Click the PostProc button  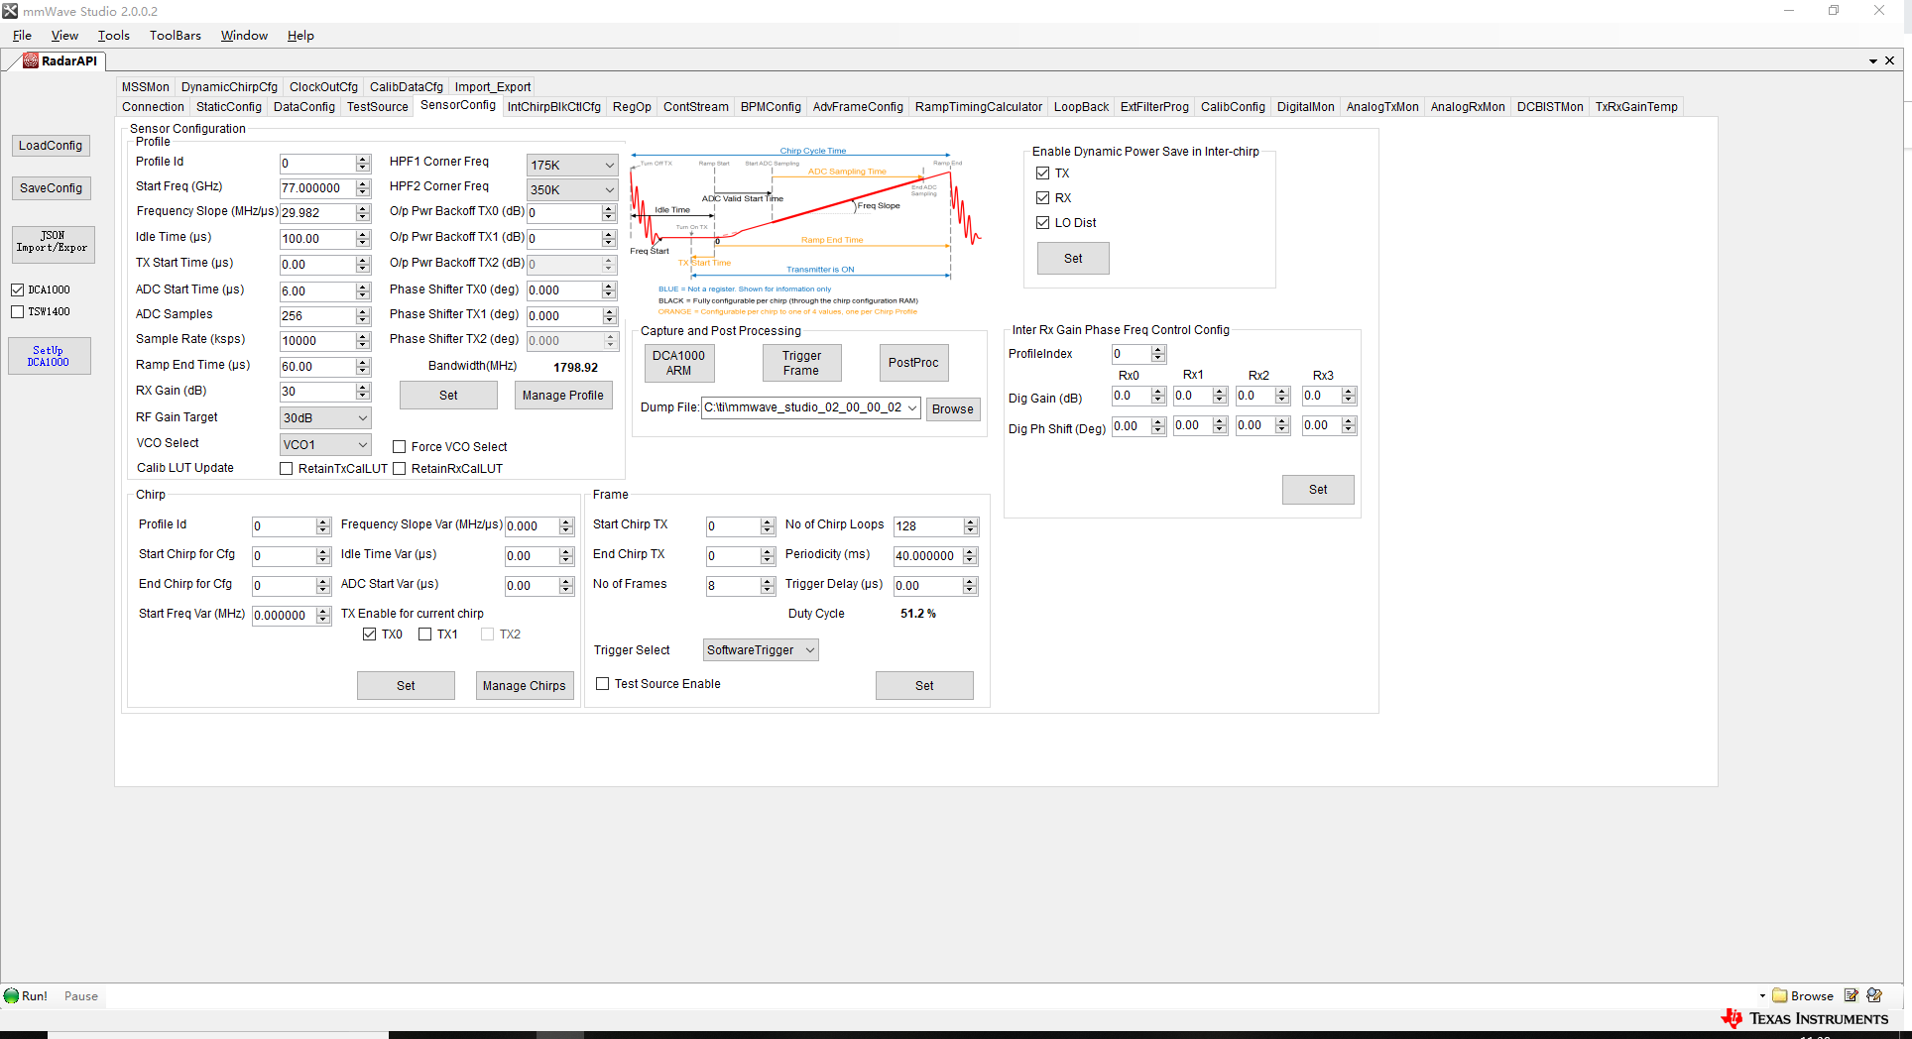[913, 363]
